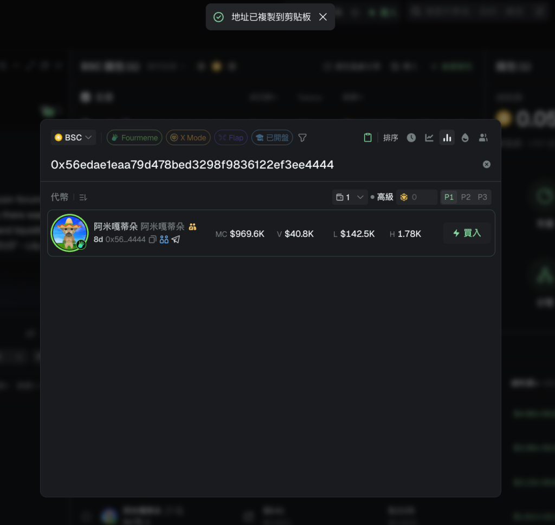
Task: Open the token's Telegram link icon
Action: click(x=176, y=239)
